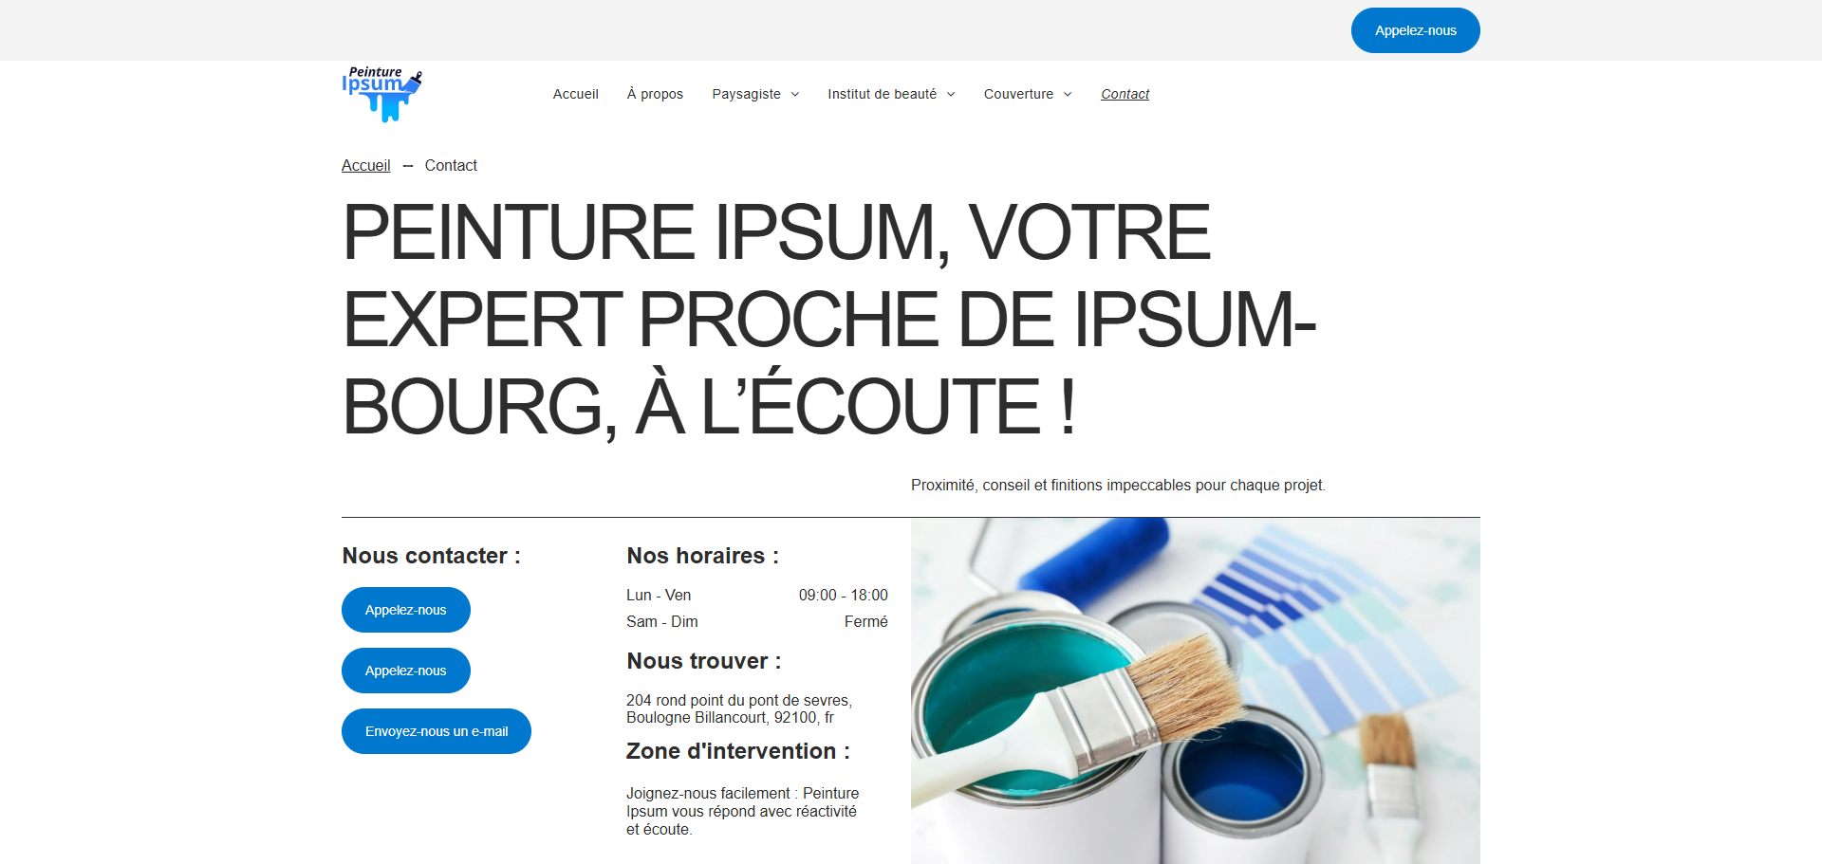Click the main page headline
The width and height of the screenshot is (1822, 864).
tap(828, 320)
